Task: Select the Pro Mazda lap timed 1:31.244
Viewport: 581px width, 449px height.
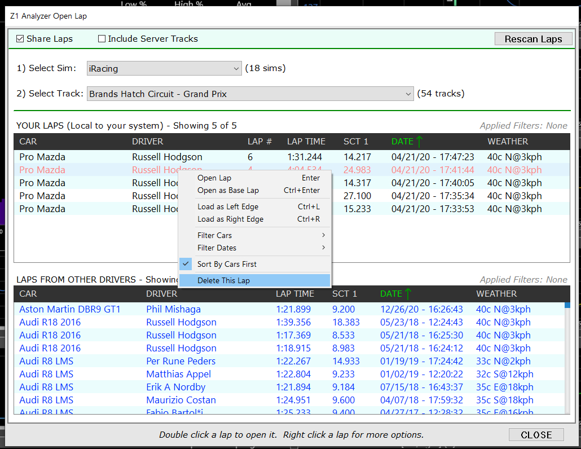Action: (292, 157)
